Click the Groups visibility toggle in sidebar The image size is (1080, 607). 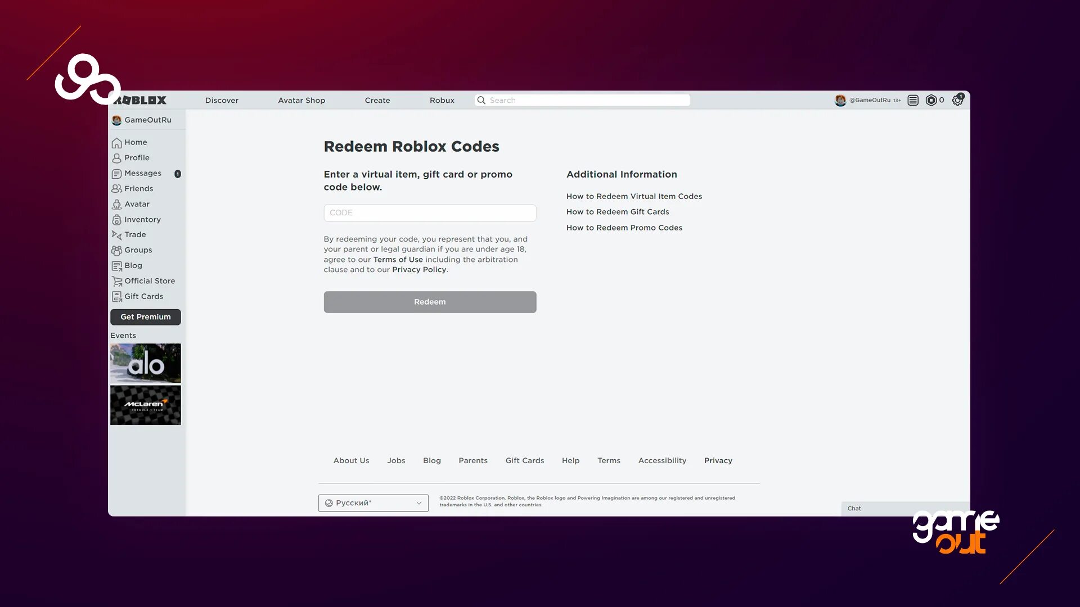click(138, 251)
